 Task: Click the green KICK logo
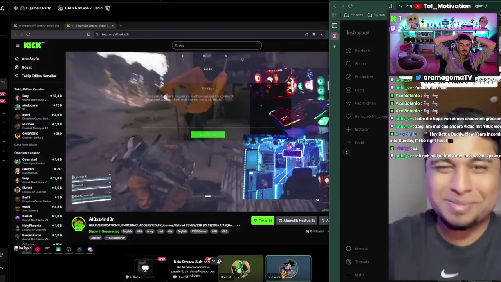click(x=32, y=45)
